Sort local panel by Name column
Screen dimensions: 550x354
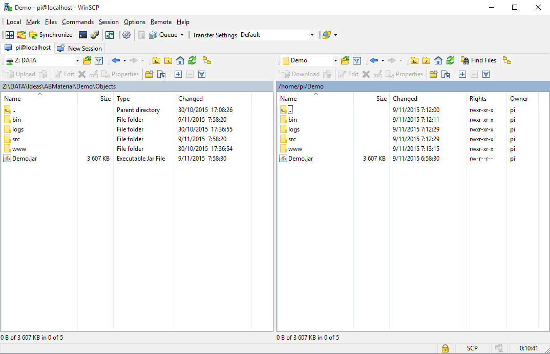(39, 99)
